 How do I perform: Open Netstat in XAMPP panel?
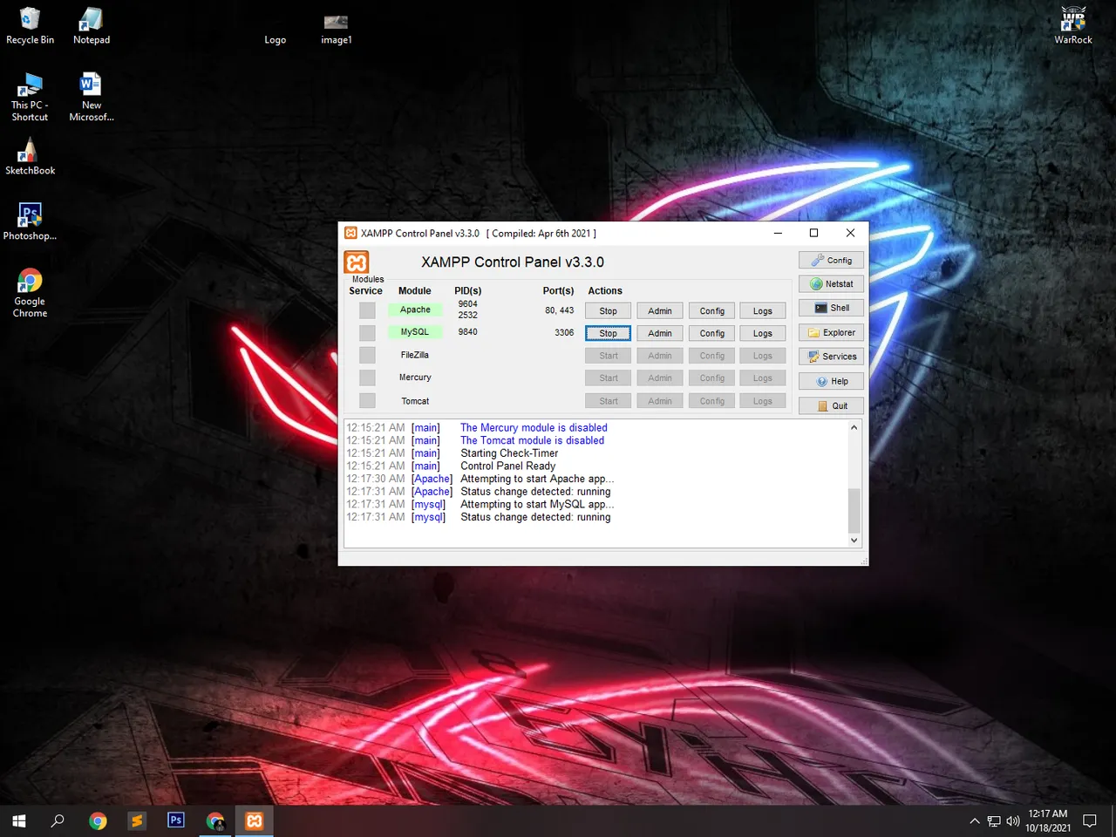pos(831,284)
